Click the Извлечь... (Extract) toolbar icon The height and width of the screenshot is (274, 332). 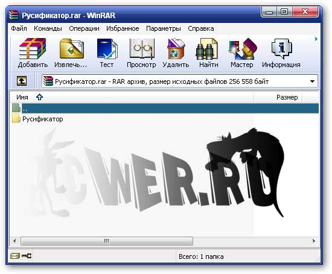tap(72, 49)
